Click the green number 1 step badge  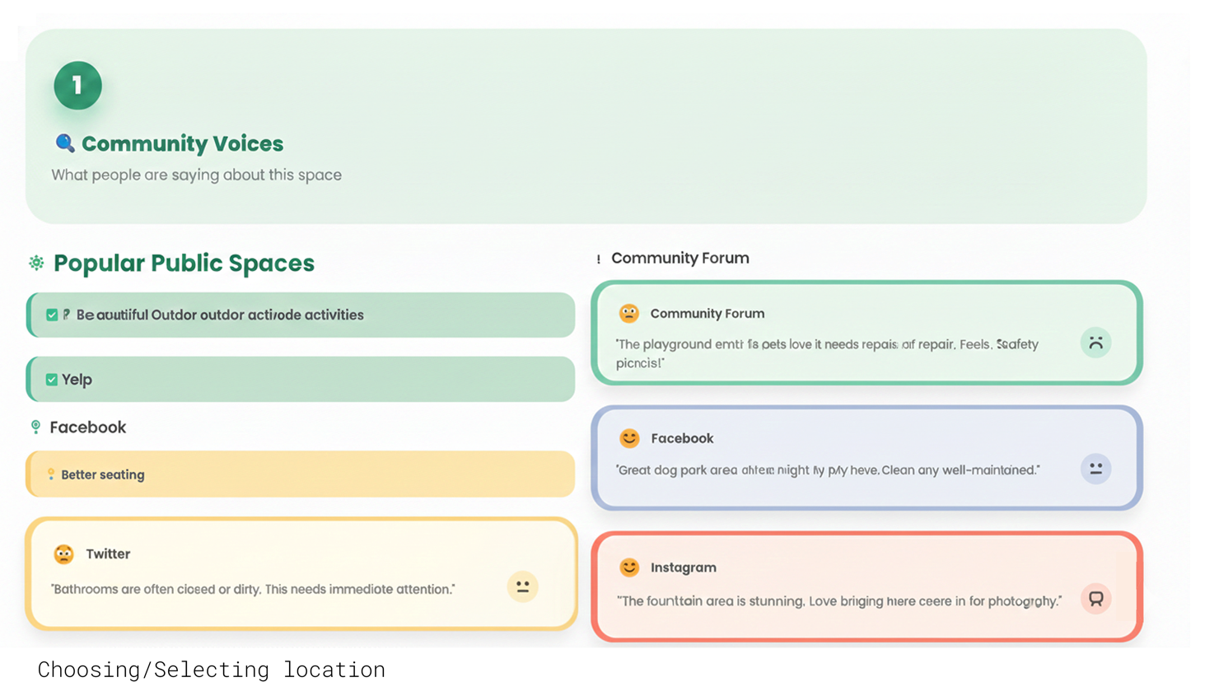[77, 86]
